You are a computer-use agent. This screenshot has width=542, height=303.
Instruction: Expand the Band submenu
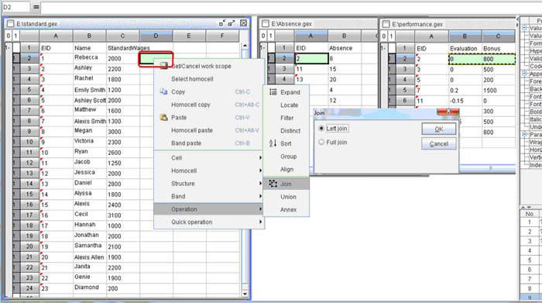pyautogui.click(x=209, y=196)
